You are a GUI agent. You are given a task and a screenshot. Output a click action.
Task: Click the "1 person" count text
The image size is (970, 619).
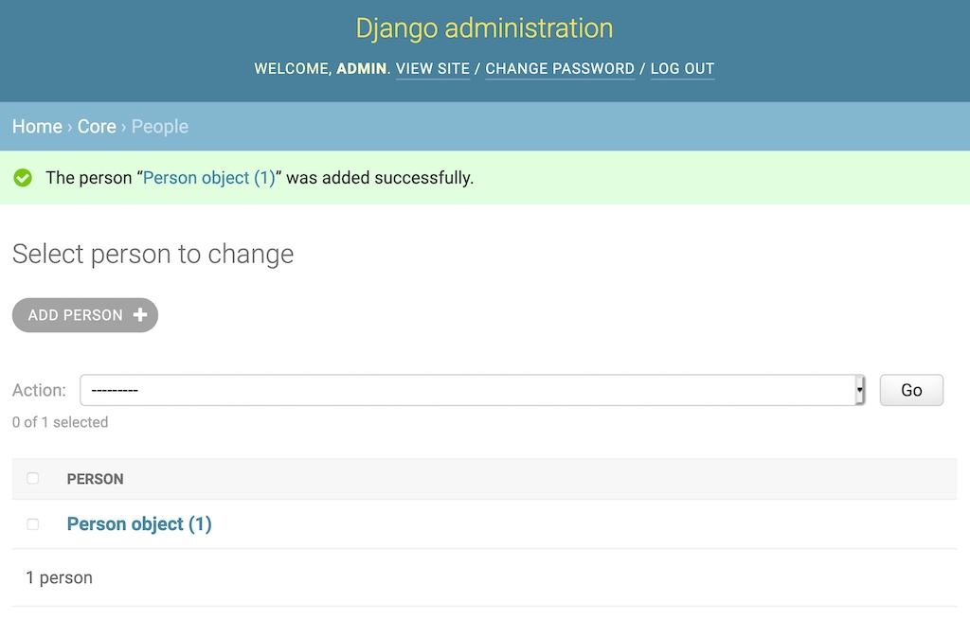tap(59, 577)
